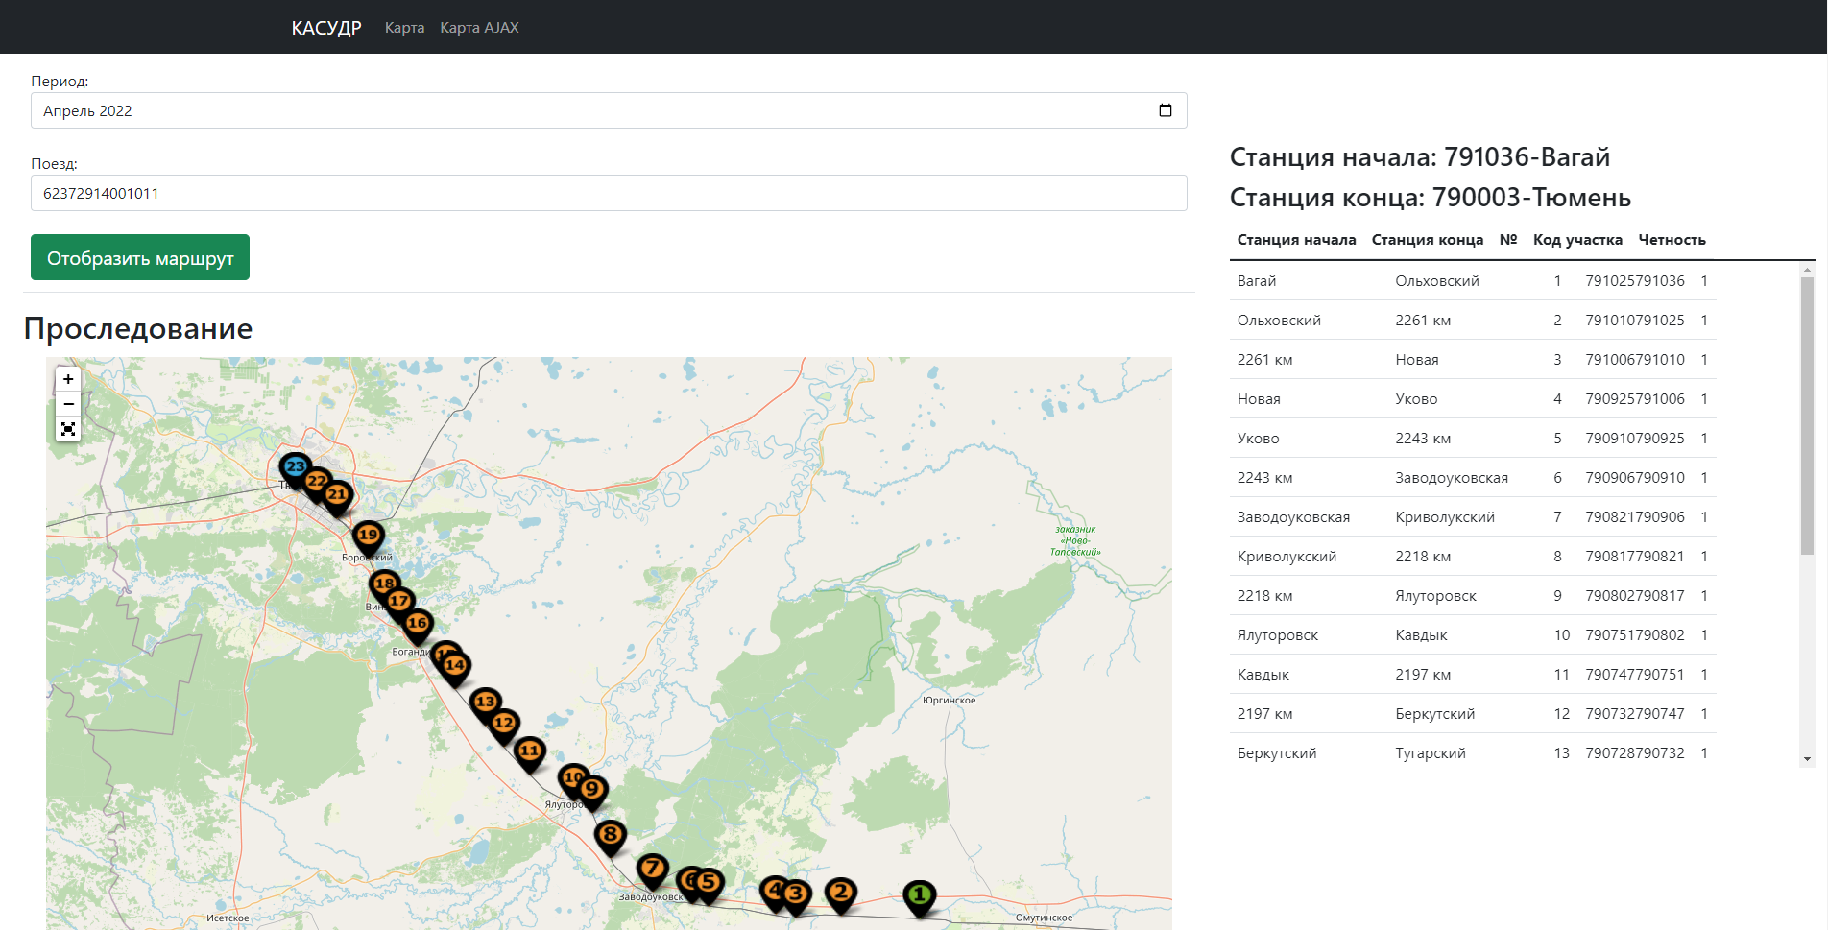
Task: Select map marker 16
Action: 417,625
